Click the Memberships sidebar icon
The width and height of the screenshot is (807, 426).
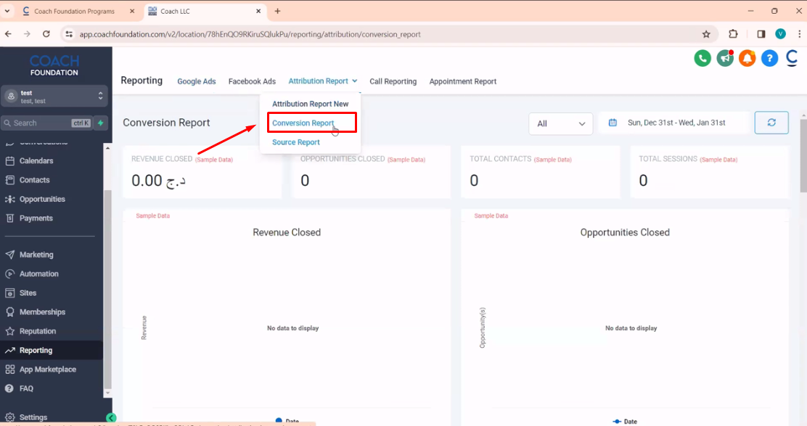coord(9,312)
